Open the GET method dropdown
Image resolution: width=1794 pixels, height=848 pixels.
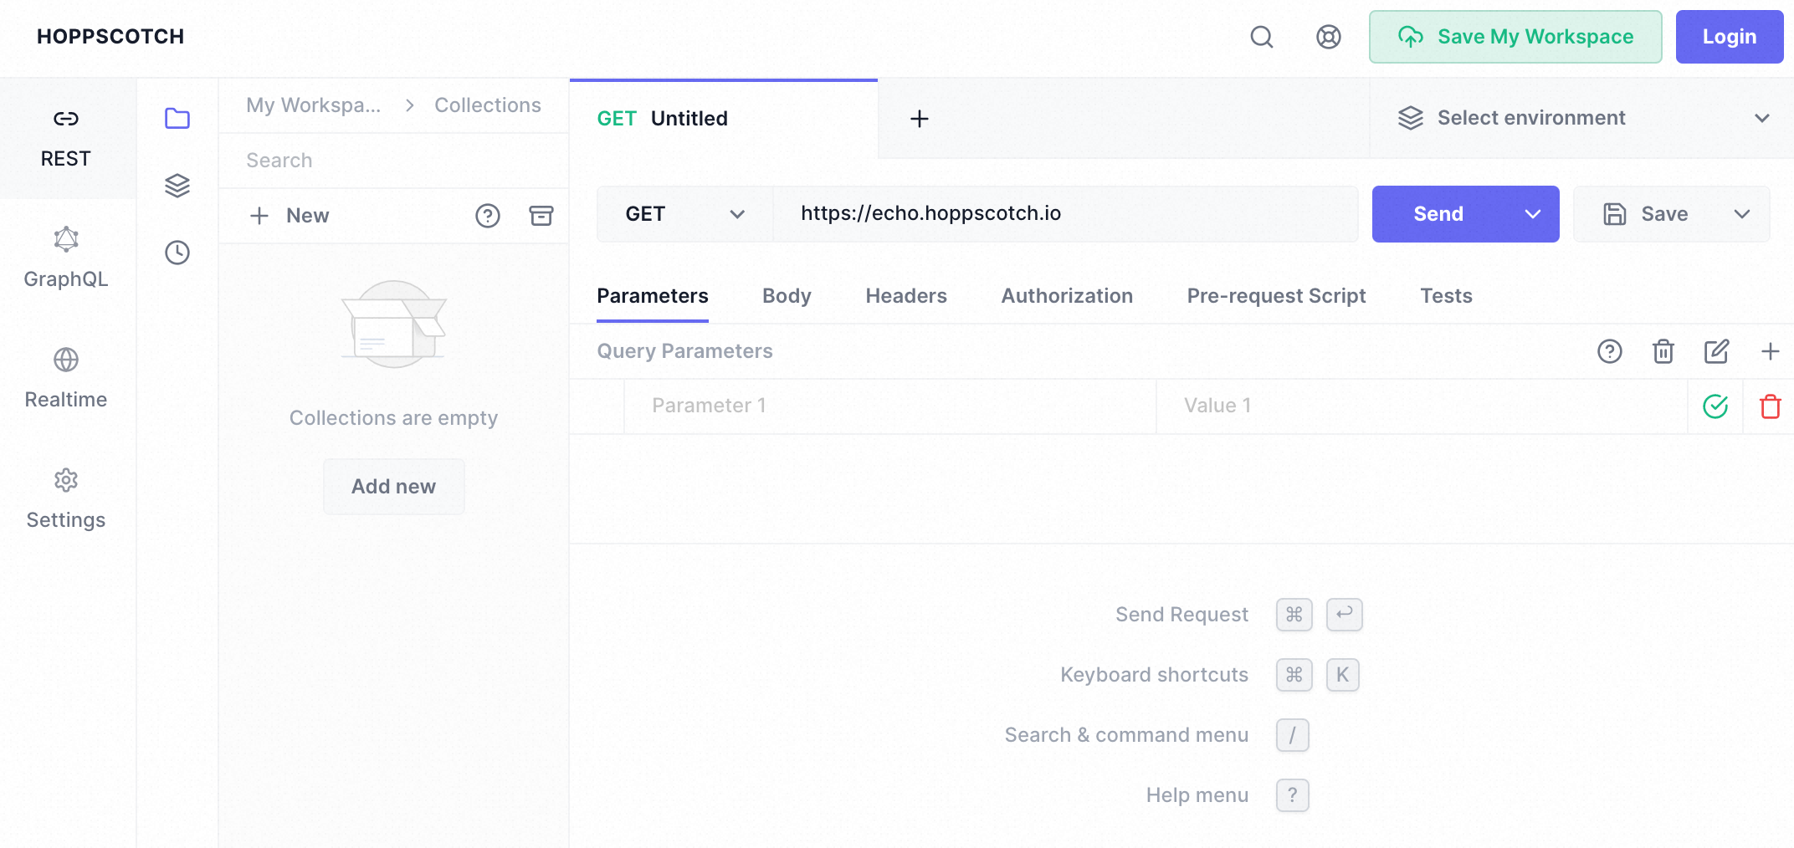(x=685, y=214)
